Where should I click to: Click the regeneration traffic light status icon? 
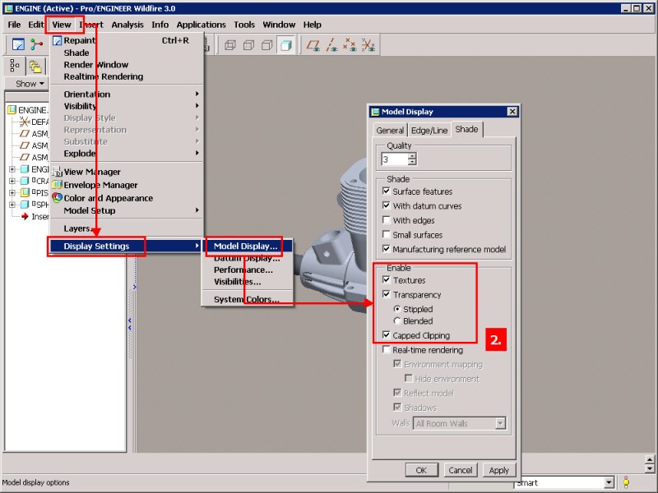click(626, 482)
